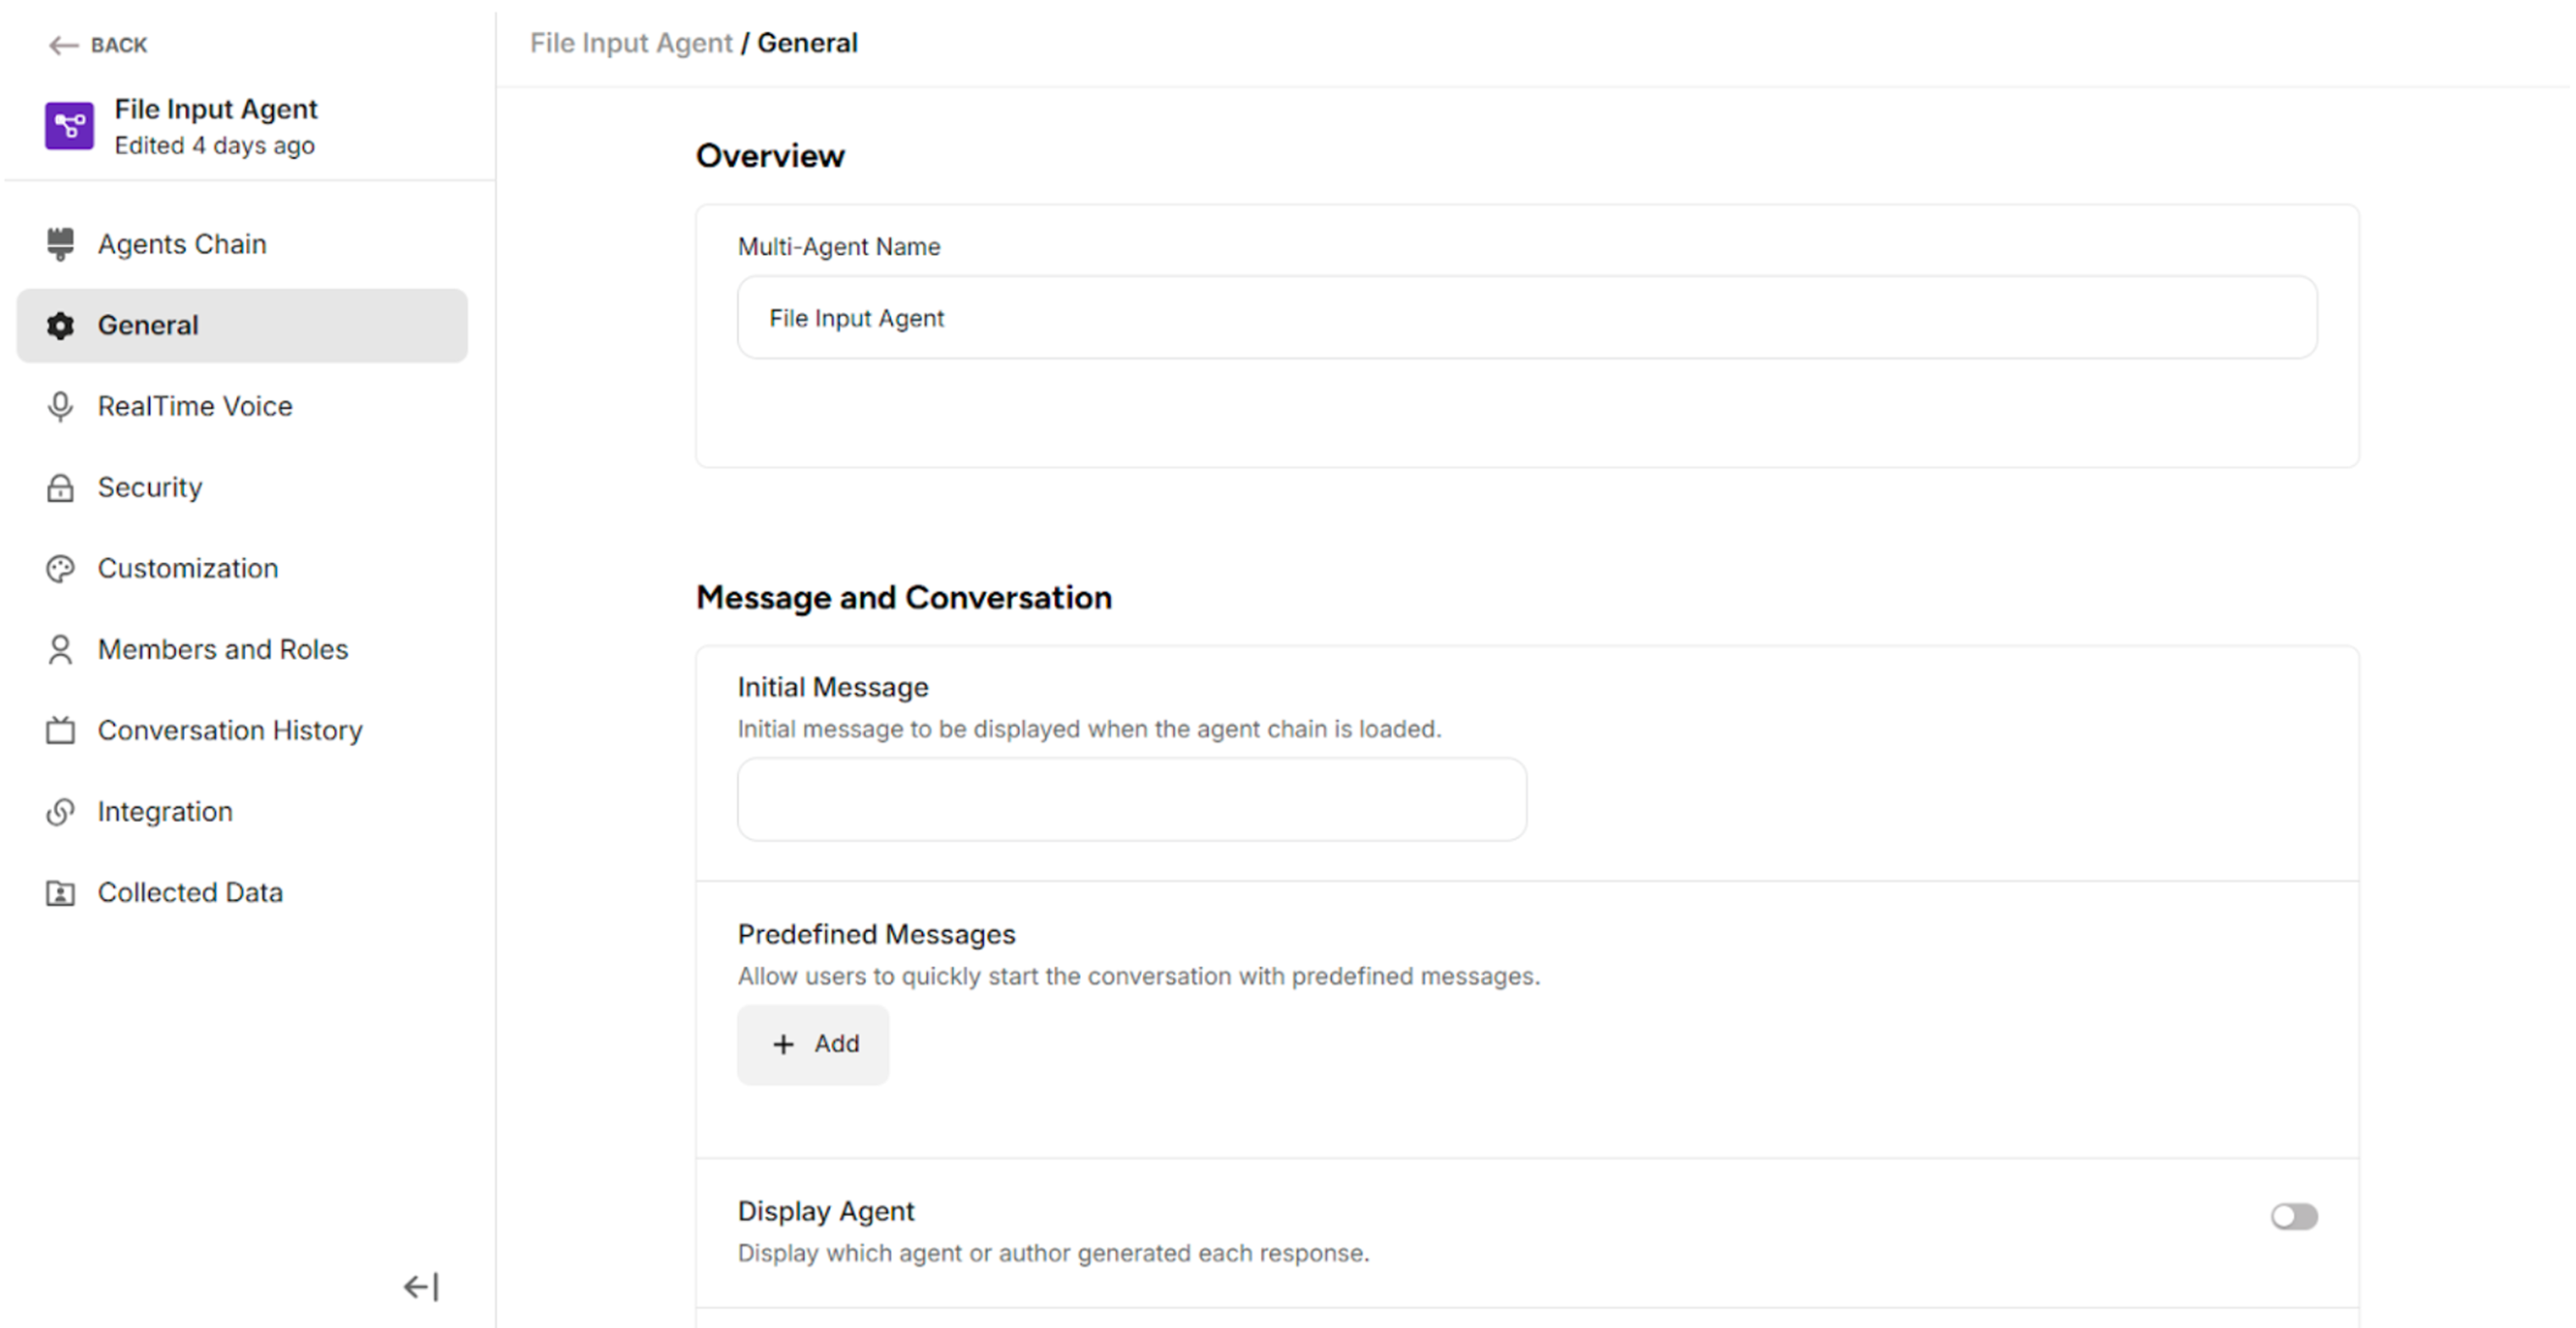
Task: Open Customization via the palette icon
Action: tap(61, 568)
